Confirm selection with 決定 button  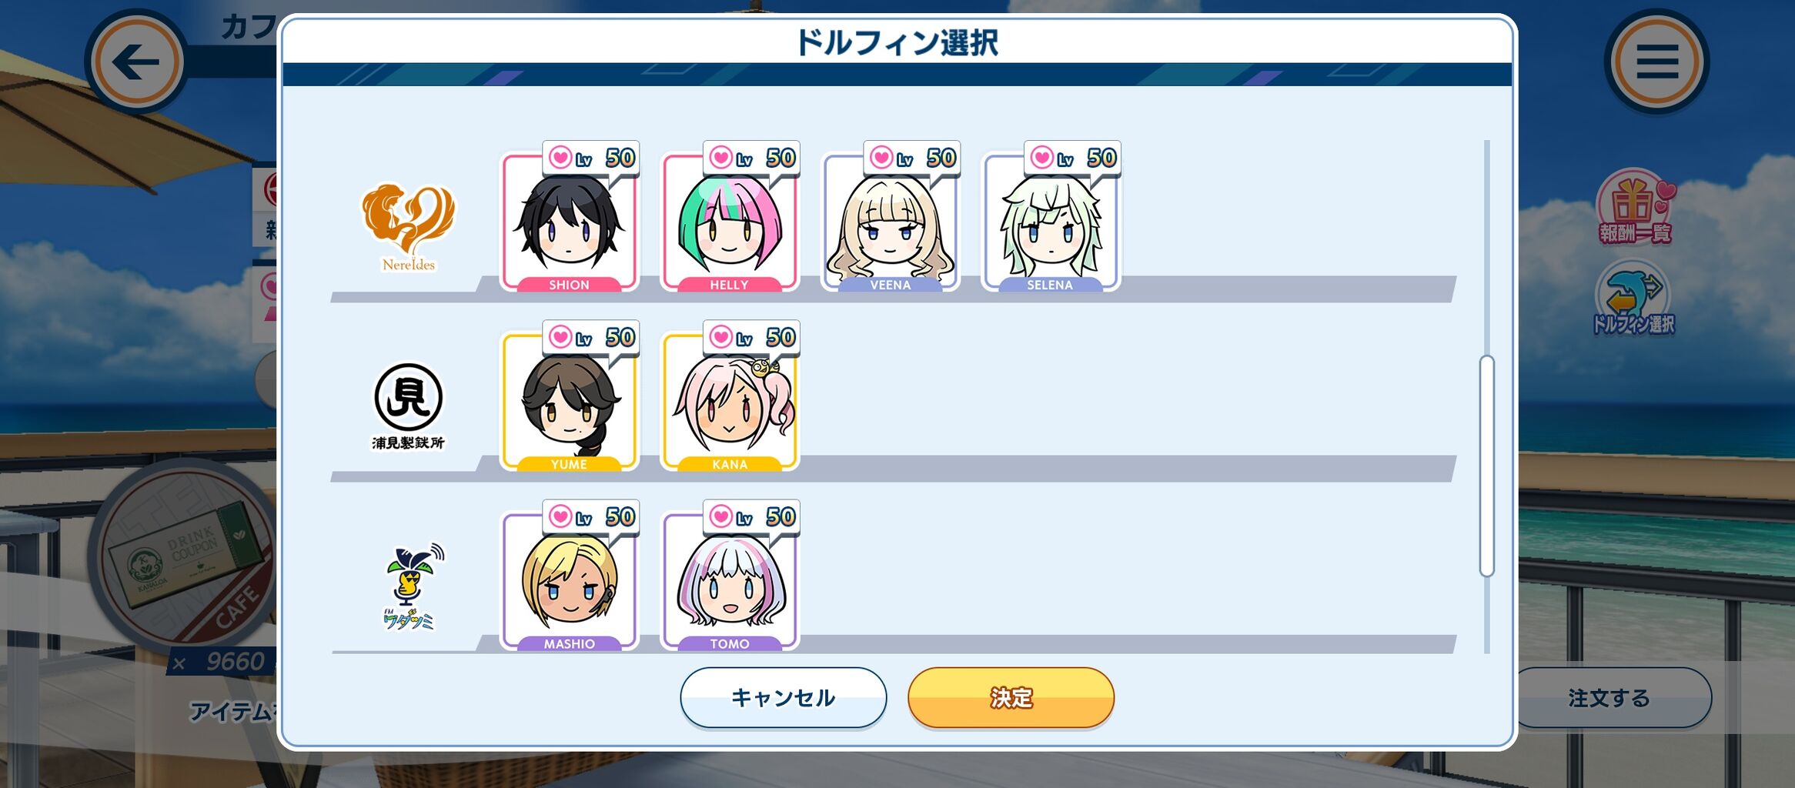[1011, 697]
